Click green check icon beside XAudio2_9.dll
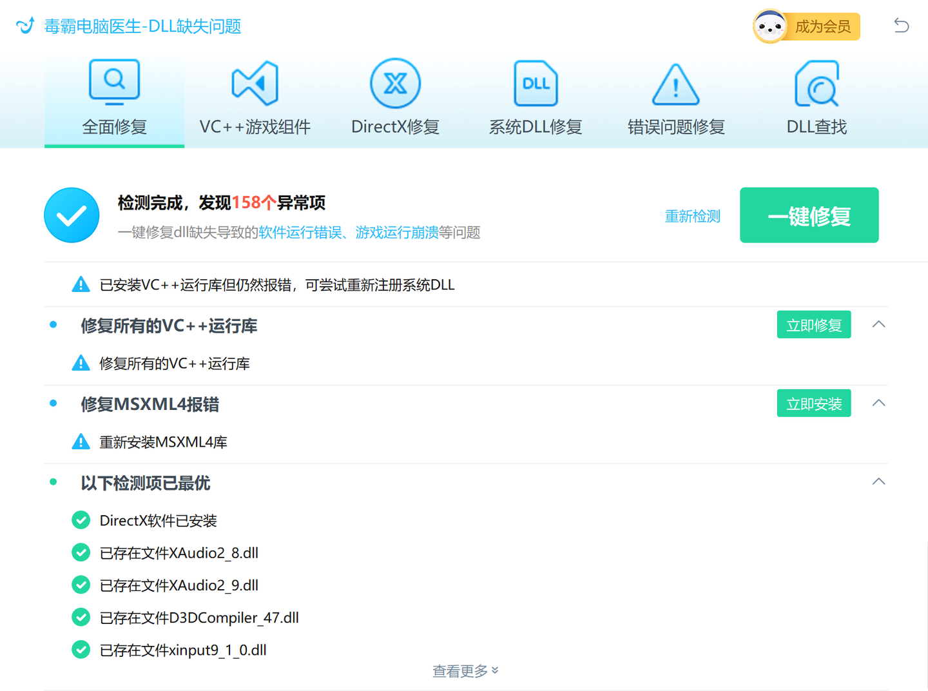 click(x=81, y=585)
